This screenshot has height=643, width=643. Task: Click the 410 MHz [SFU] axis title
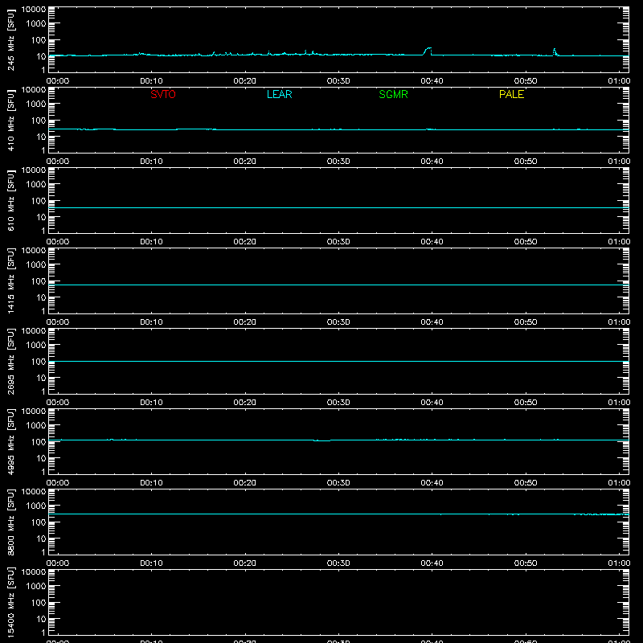pos(10,120)
